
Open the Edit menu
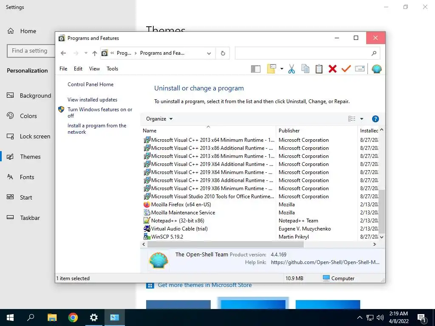click(78, 69)
